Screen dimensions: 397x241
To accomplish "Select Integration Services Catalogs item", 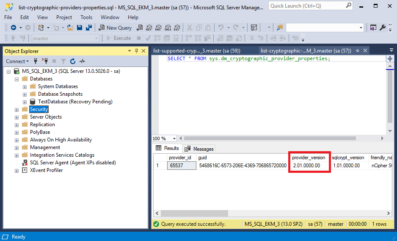I will click(62, 155).
